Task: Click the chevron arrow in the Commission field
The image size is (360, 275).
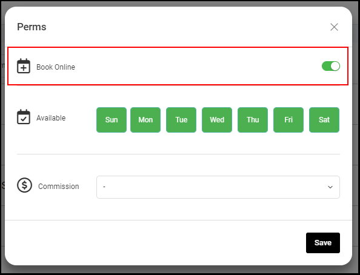Action: (x=330, y=187)
